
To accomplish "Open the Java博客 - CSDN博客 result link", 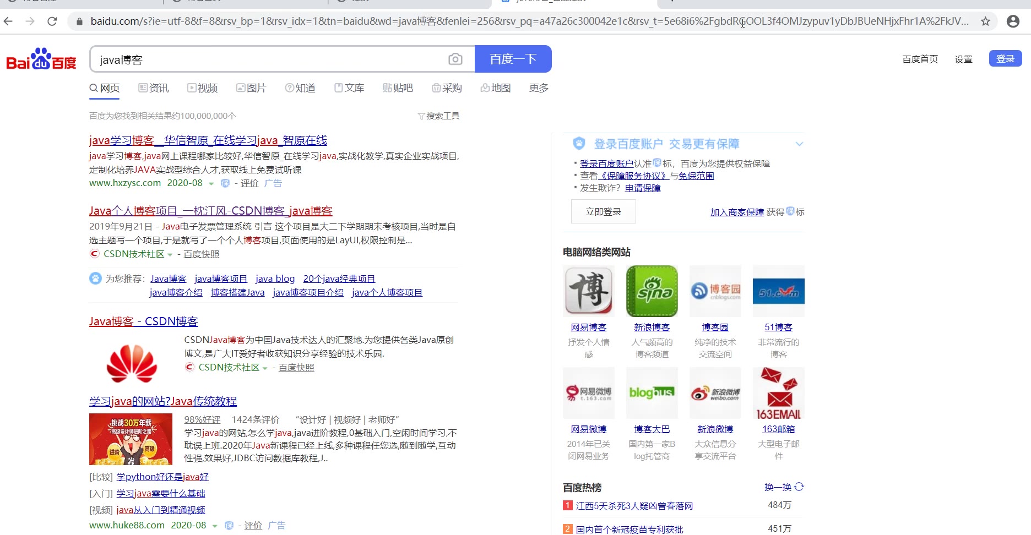I will [x=143, y=321].
